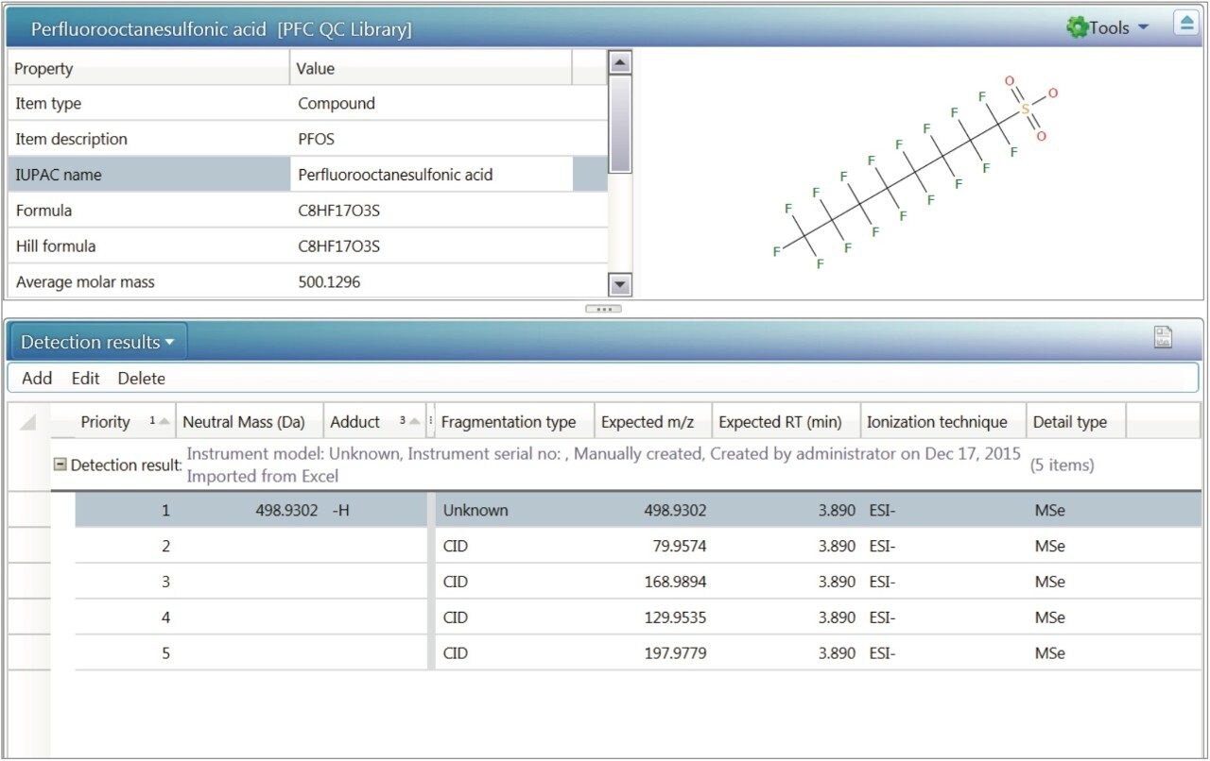Click the Add command

[x=37, y=379]
